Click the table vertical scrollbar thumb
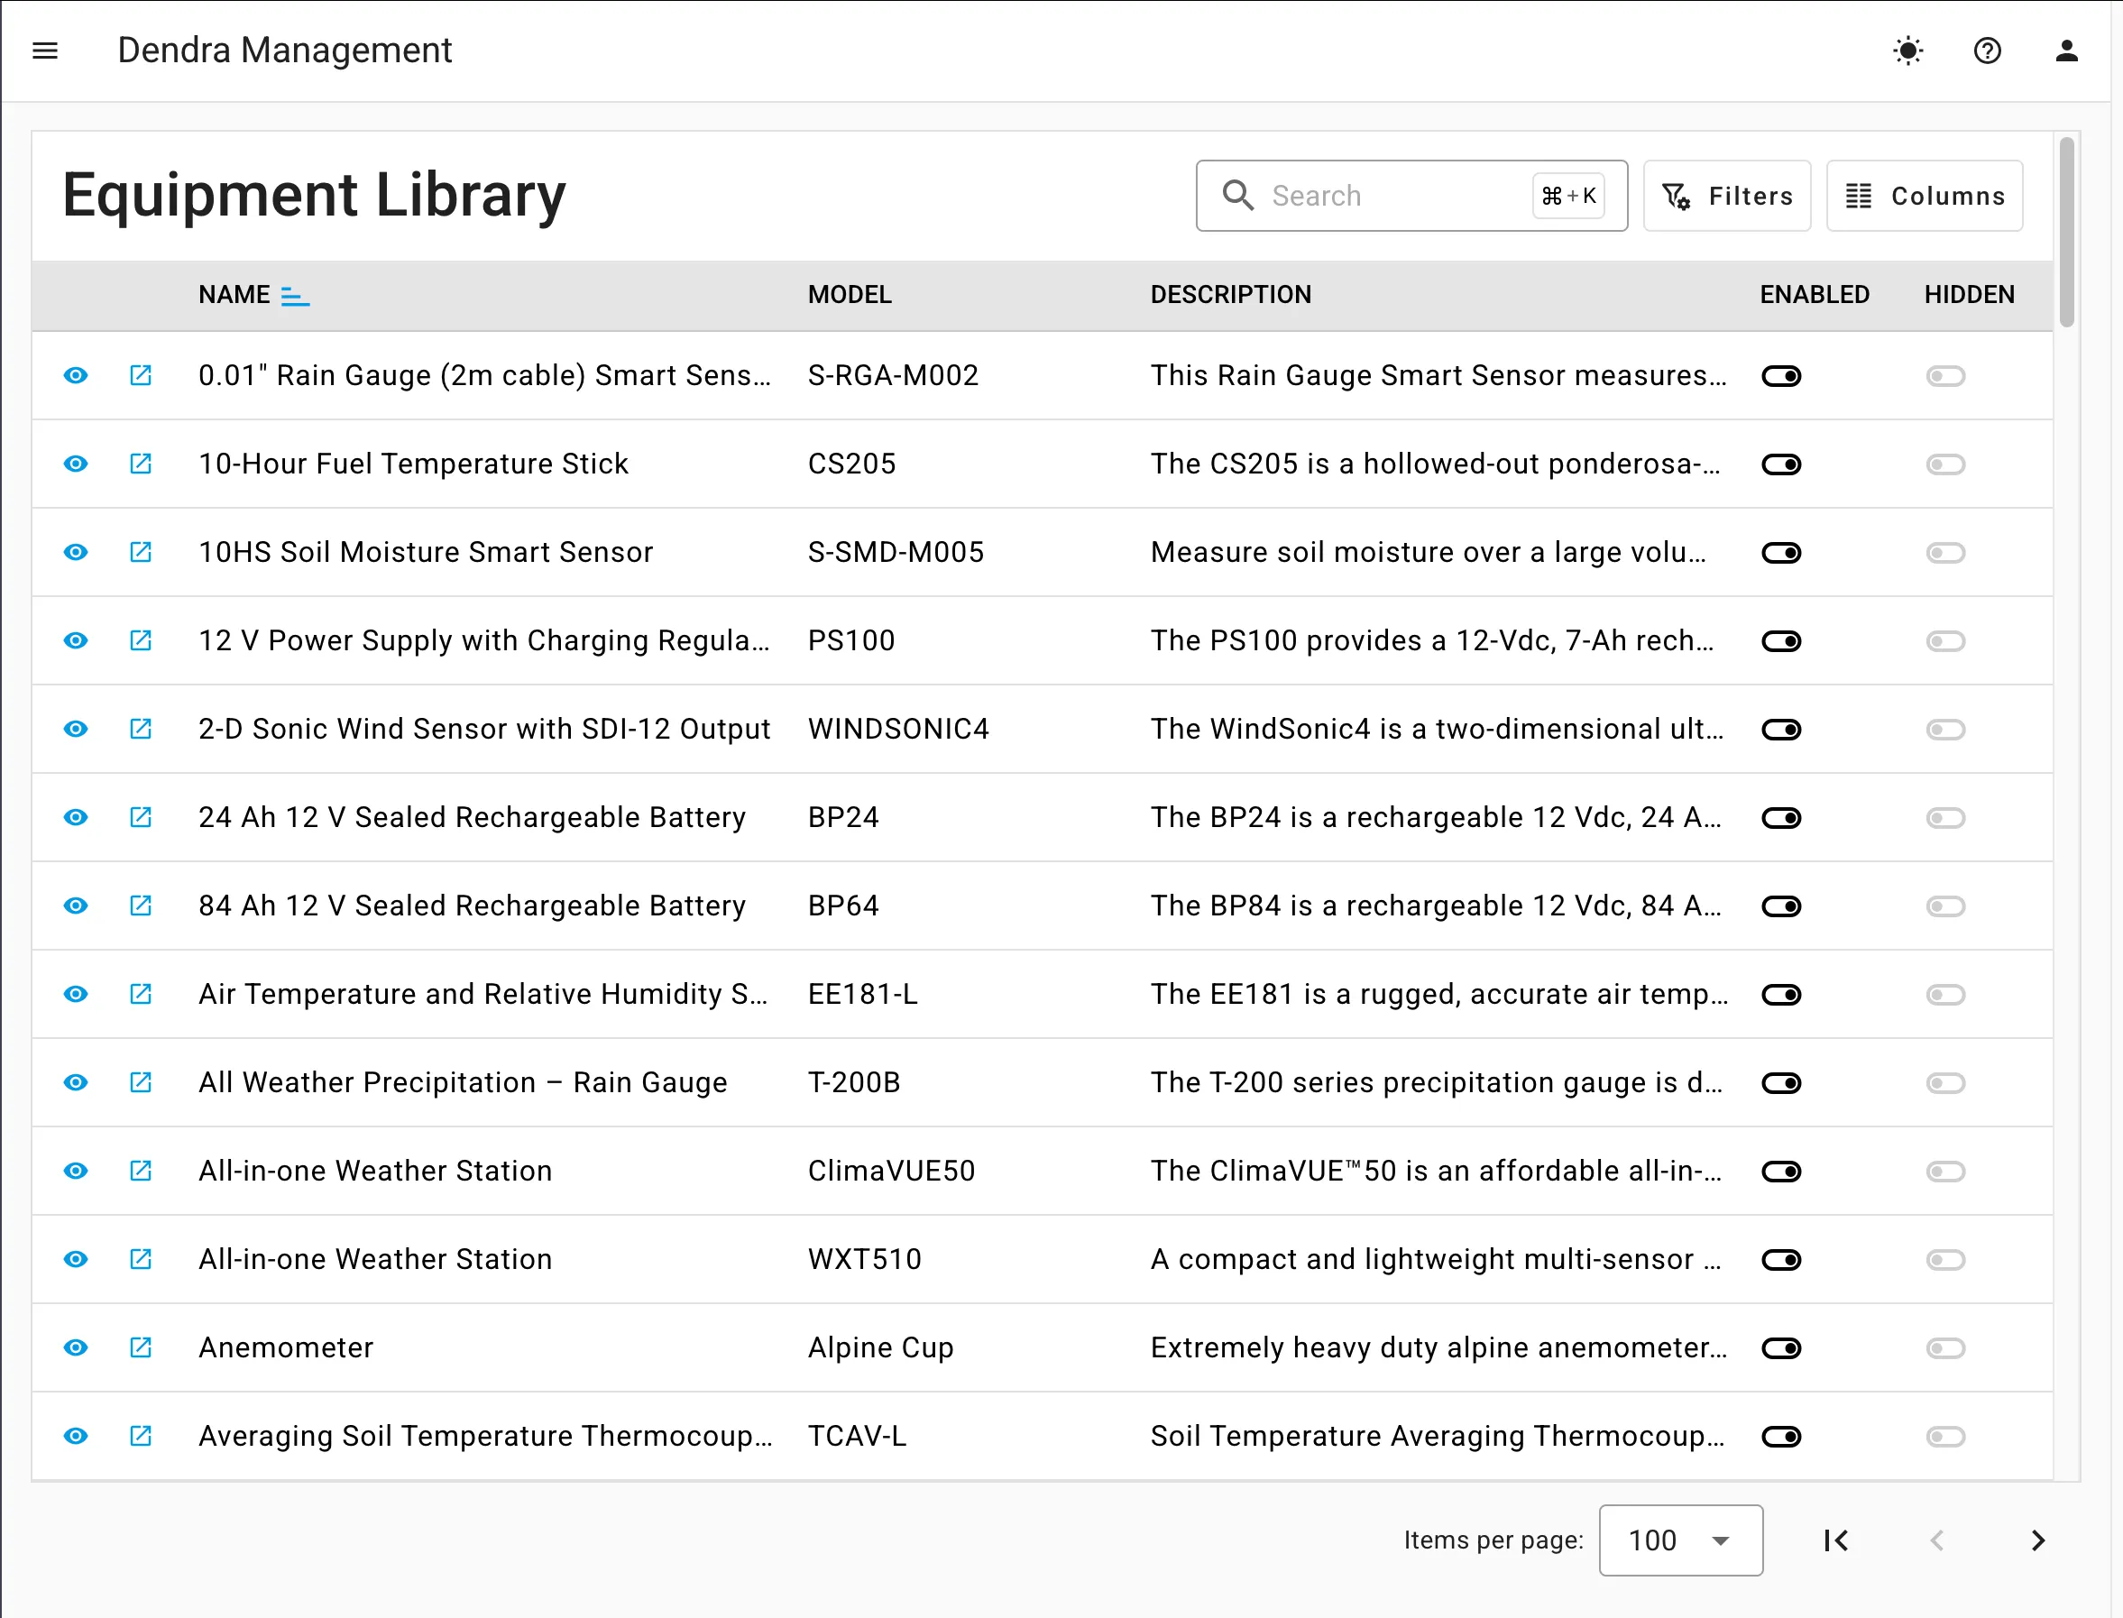Viewport: 2123px width, 1618px height. [2066, 231]
